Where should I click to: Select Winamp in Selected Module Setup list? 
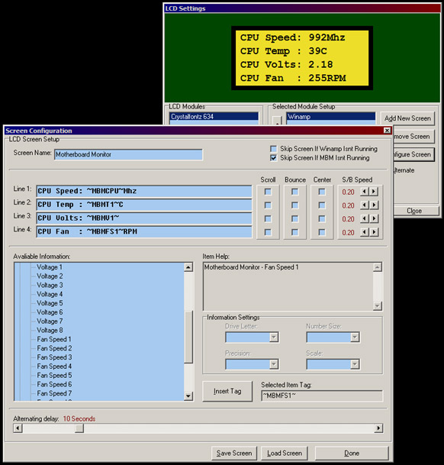(331, 117)
